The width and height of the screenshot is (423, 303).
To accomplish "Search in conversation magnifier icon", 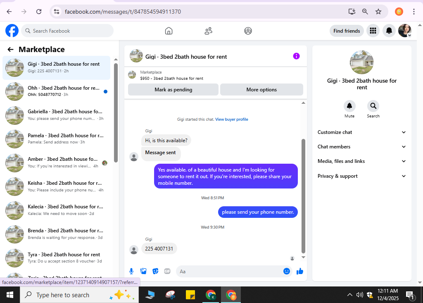I will tap(373, 106).
